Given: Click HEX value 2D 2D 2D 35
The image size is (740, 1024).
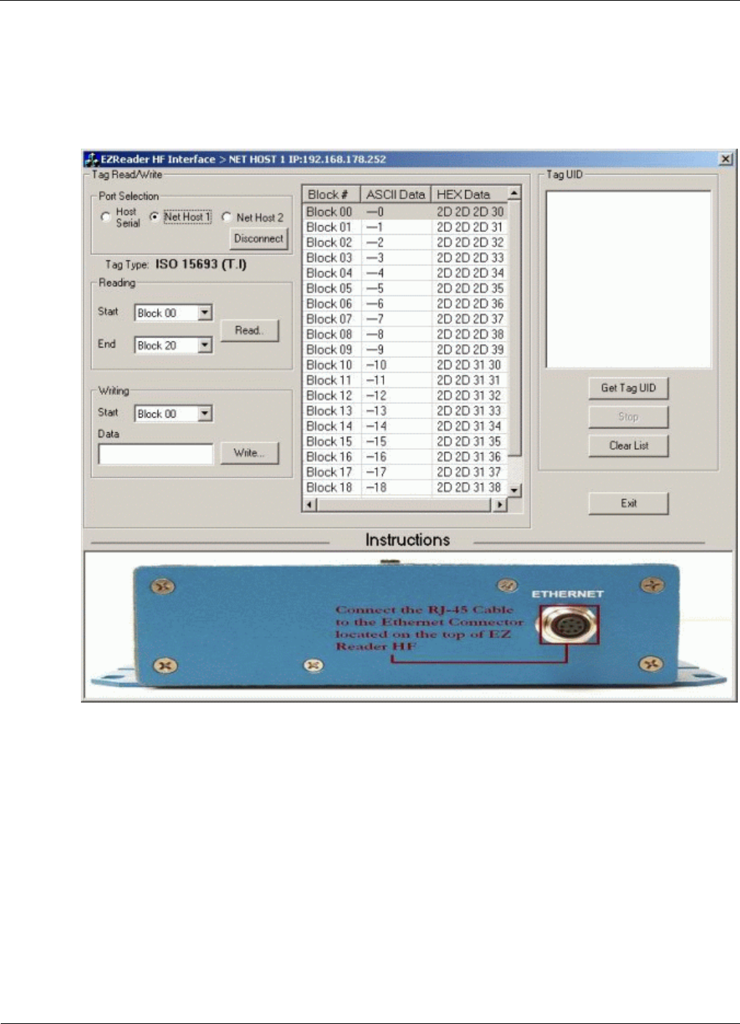Looking at the screenshot, I should coord(470,288).
